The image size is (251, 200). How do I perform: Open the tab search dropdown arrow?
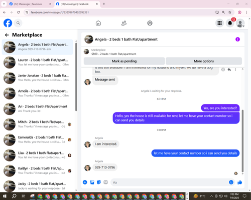4,4
